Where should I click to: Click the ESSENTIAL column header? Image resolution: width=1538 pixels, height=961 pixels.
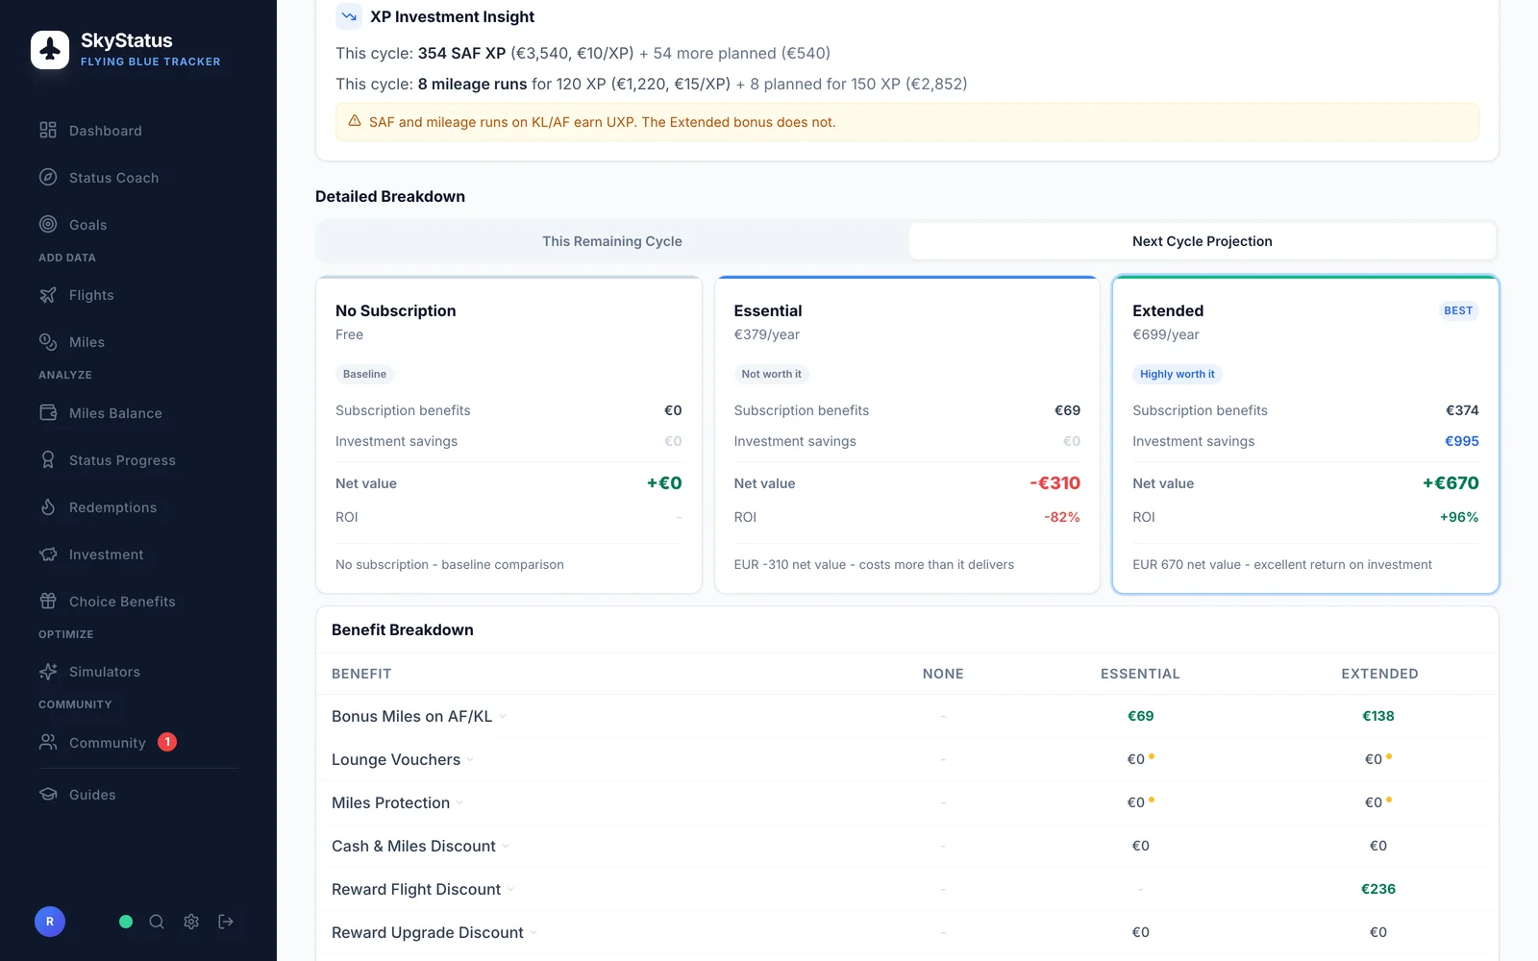coord(1140,674)
